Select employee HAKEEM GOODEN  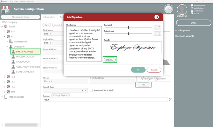click(26, 56)
